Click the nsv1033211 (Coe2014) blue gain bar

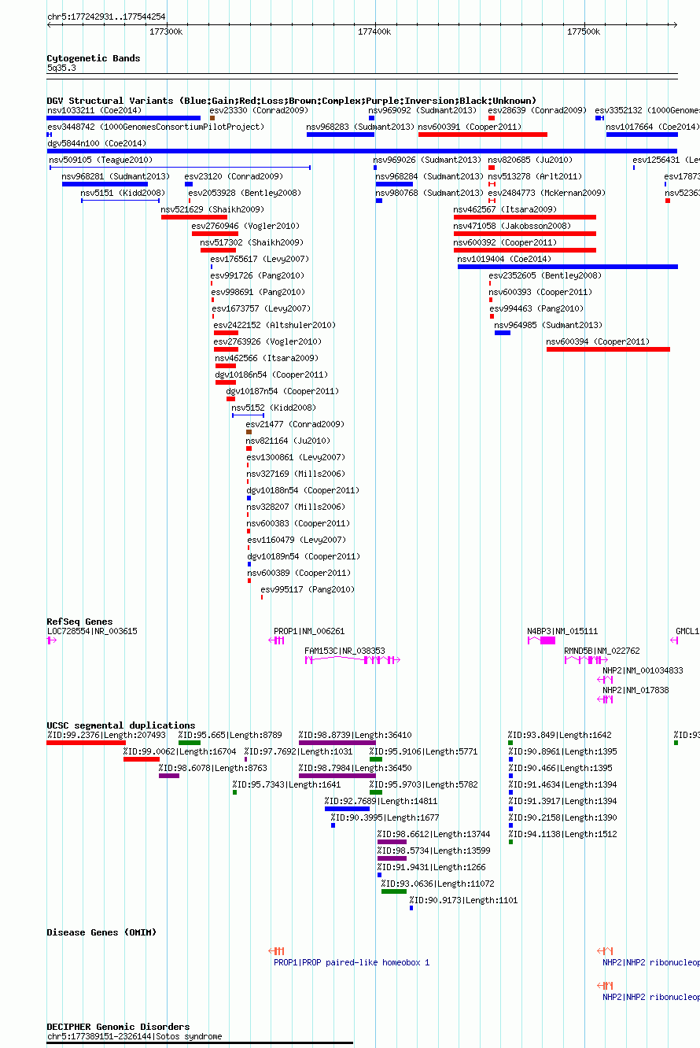[123, 118]
